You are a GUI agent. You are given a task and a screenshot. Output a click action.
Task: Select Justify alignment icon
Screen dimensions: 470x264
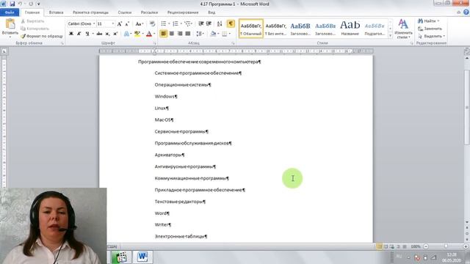188,34
